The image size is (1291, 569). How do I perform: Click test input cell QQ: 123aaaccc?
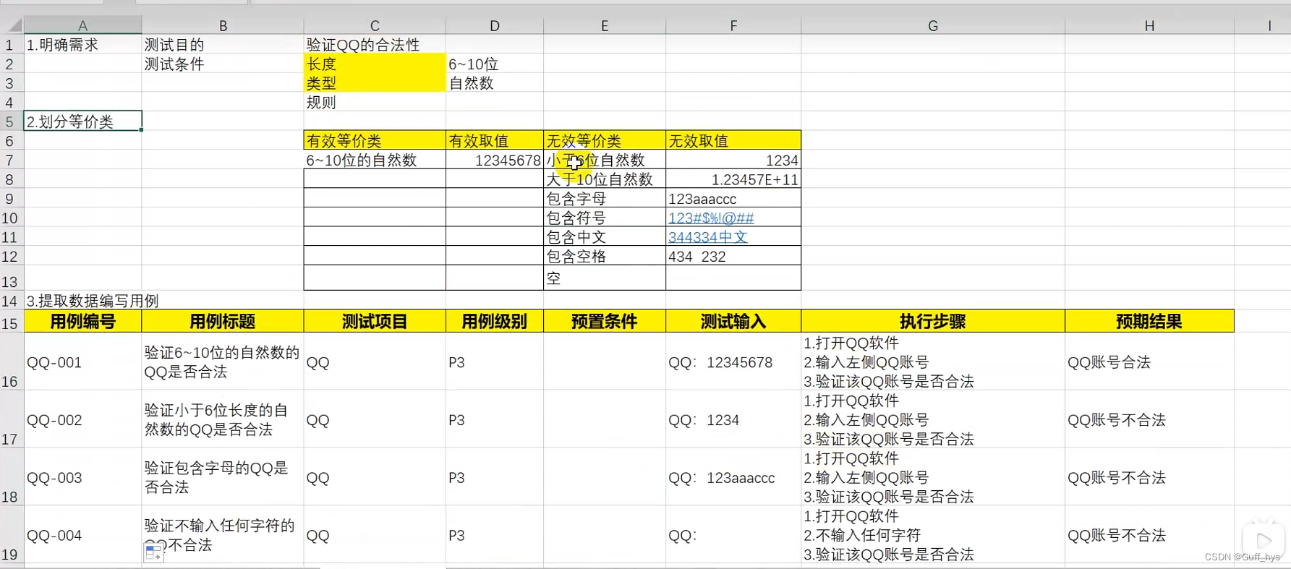click(733, 477)
